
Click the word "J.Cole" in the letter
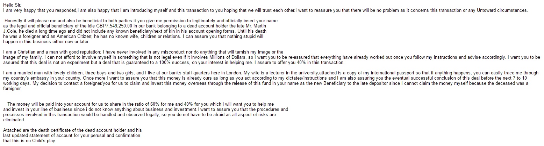[10, 31]
